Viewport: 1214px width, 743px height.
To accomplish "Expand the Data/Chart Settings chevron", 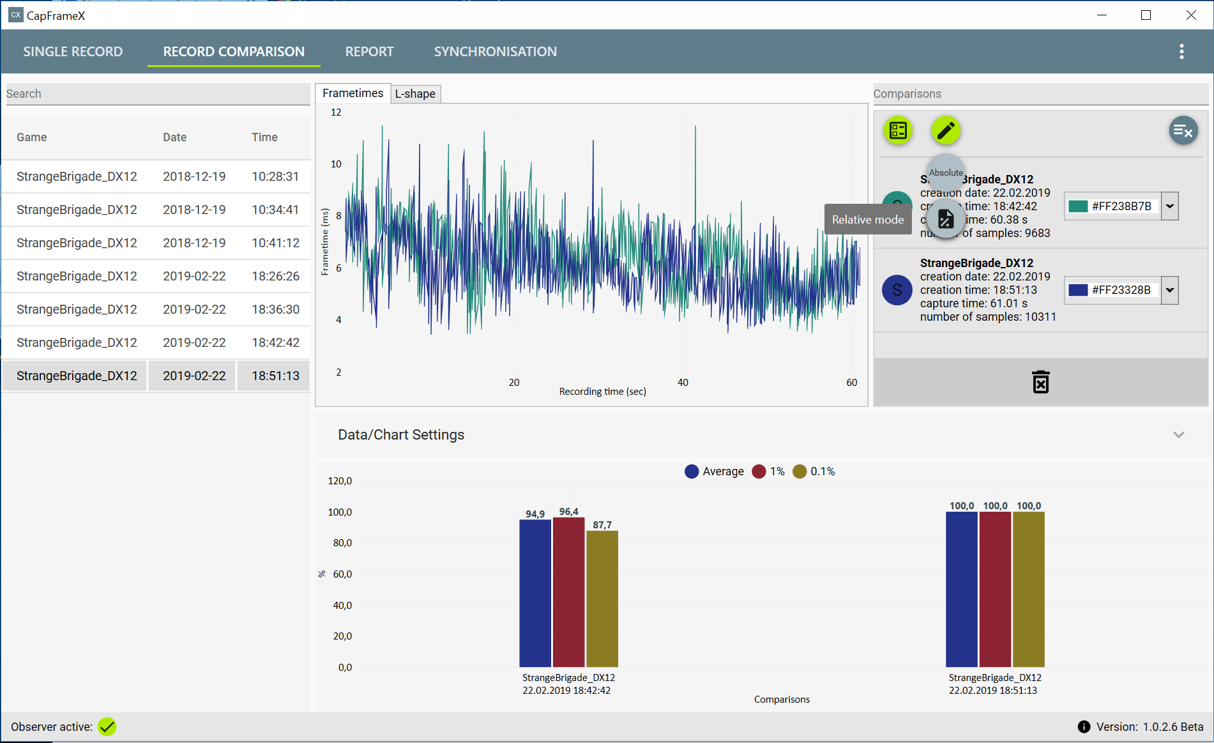I will click(1179, 435).
